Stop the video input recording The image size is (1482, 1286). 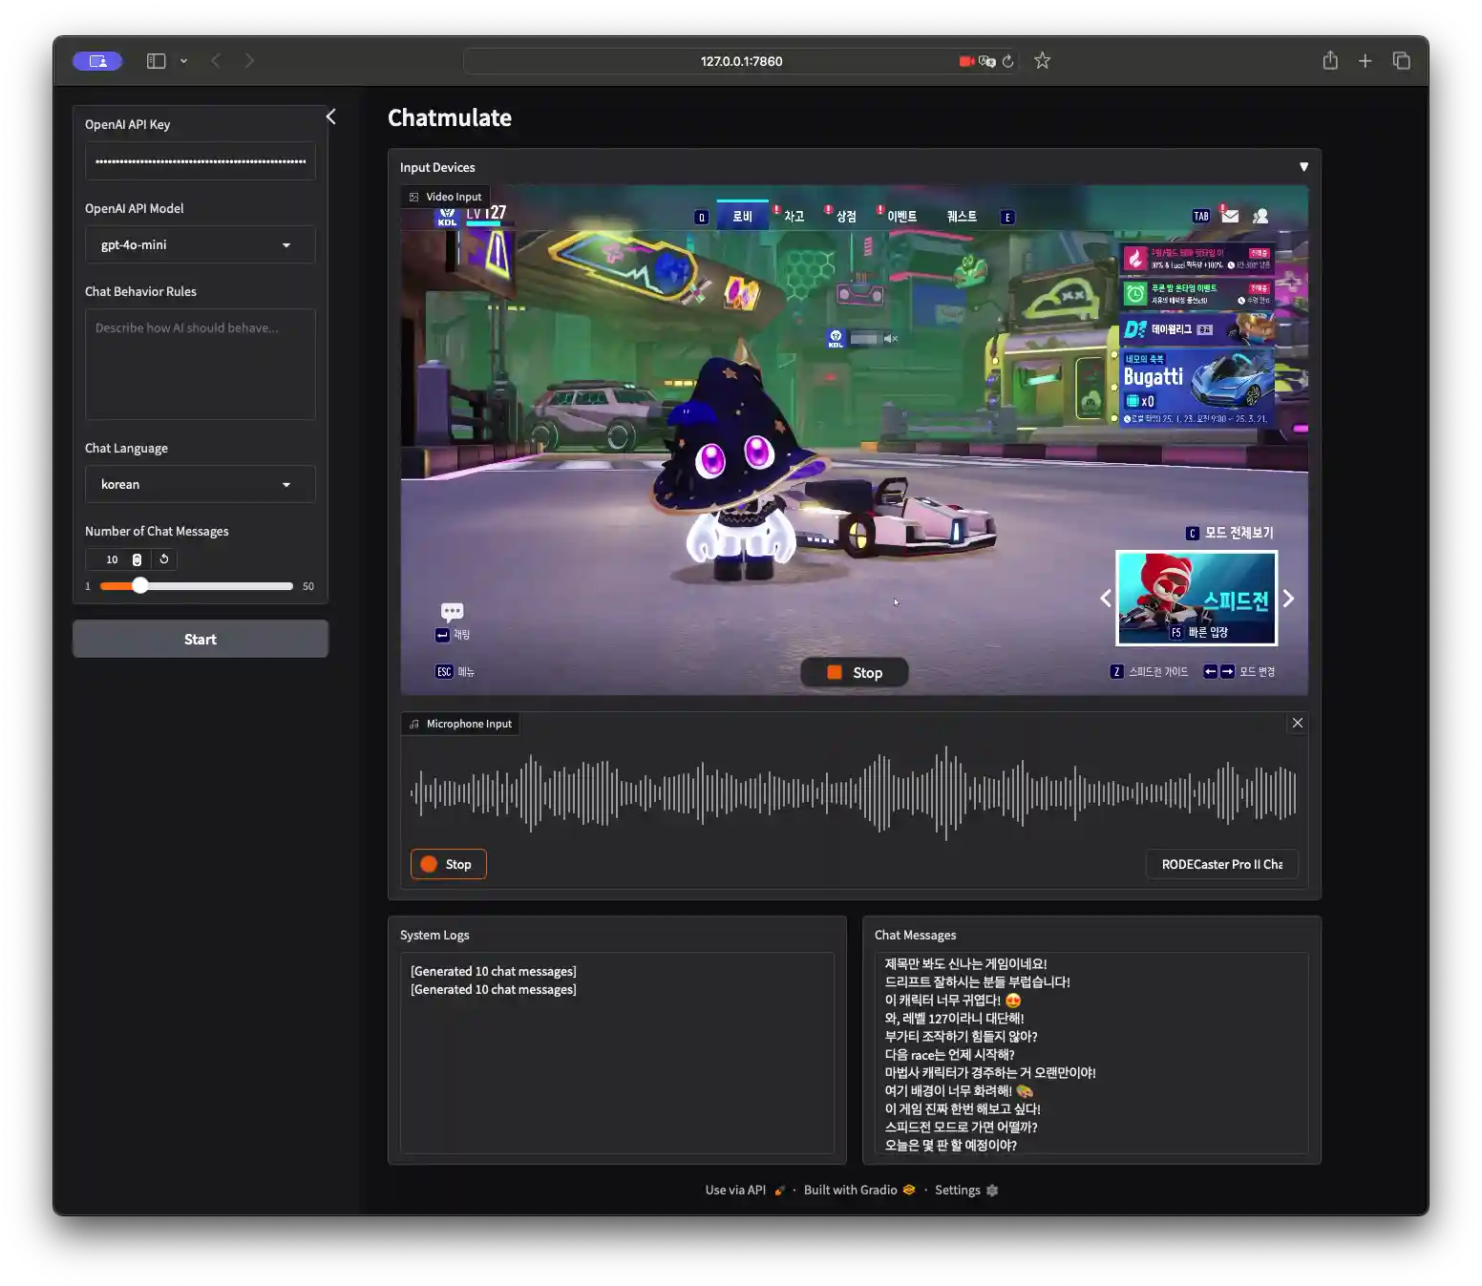pyautogui.click(x=854, y=673)
